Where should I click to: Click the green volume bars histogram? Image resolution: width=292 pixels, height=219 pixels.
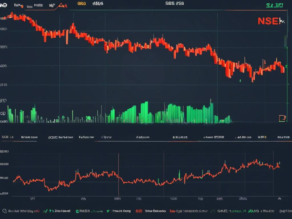pos(119,112)
